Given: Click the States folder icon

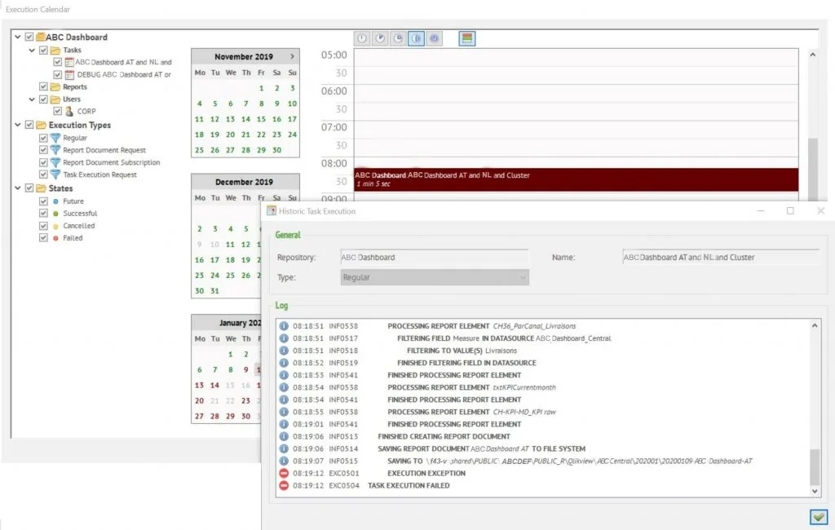Looking at the screenshot, I should (x=41, y=188).
